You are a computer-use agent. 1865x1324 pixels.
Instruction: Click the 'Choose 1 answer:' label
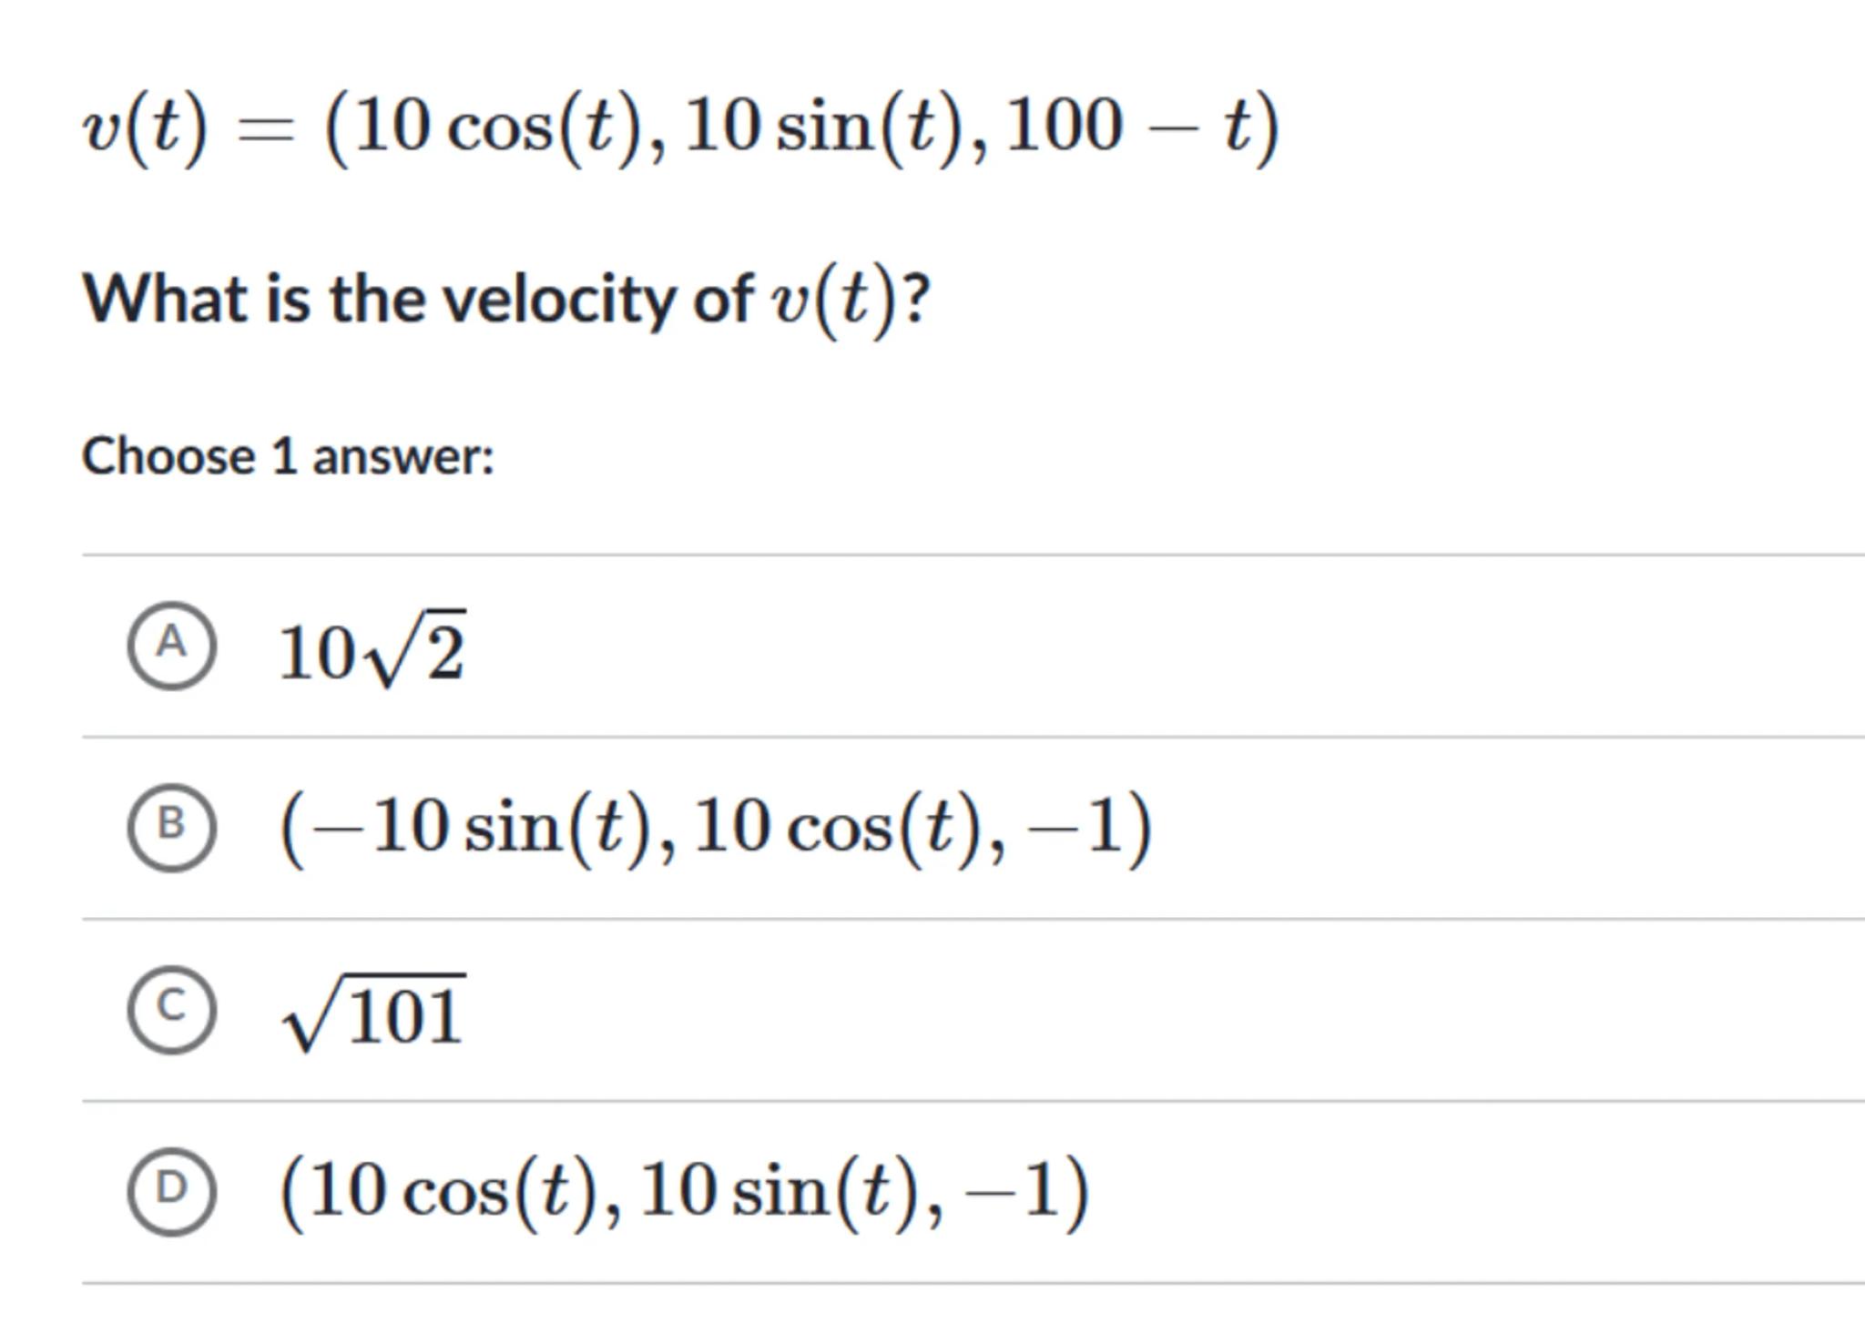click(x=288, y=456)
